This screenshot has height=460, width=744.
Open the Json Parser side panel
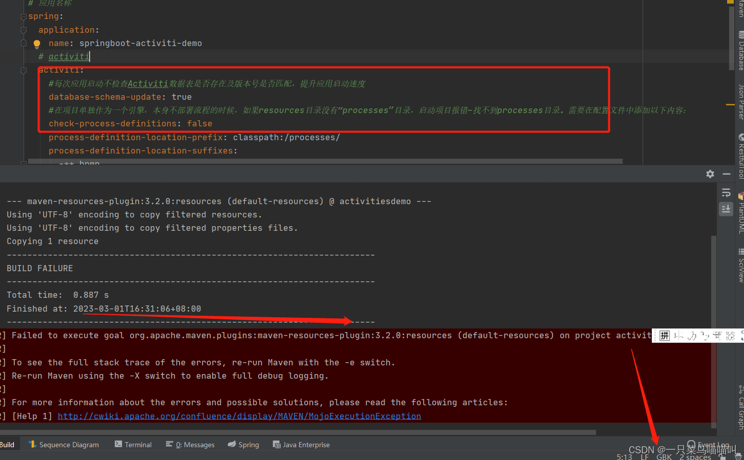pos(740,101)
